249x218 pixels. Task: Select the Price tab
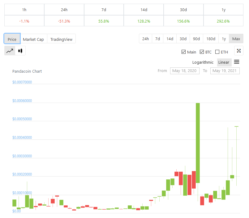(x=12, y=39)
